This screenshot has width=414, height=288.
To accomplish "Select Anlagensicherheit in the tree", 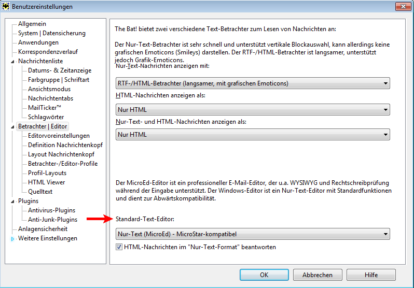I will pos(43,229).
